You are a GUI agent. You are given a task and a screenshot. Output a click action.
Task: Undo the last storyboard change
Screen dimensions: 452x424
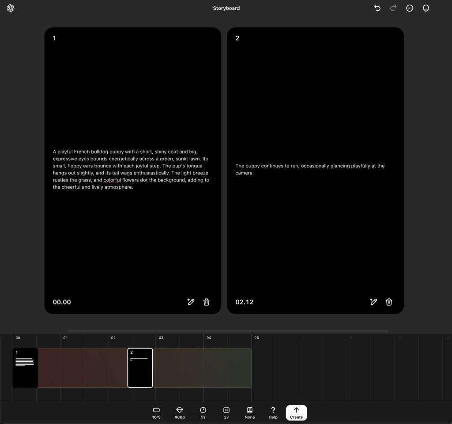pos(377,8)
